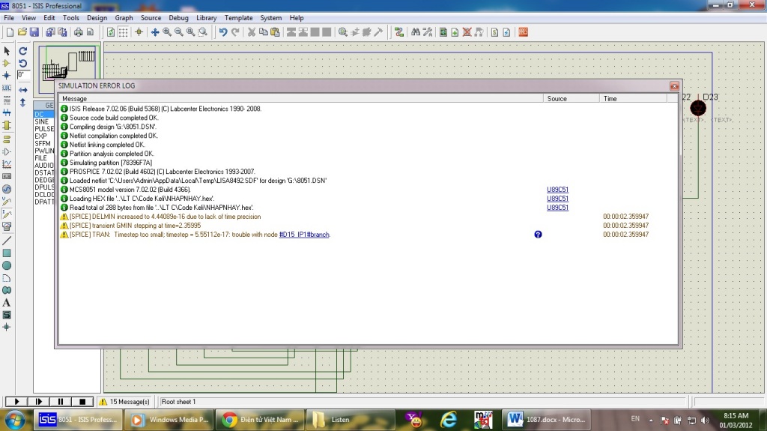Image resolution: width=767 pixels, height=431 pixels.
Task: Open a design with the folder icon
Action: click(22, 32)
